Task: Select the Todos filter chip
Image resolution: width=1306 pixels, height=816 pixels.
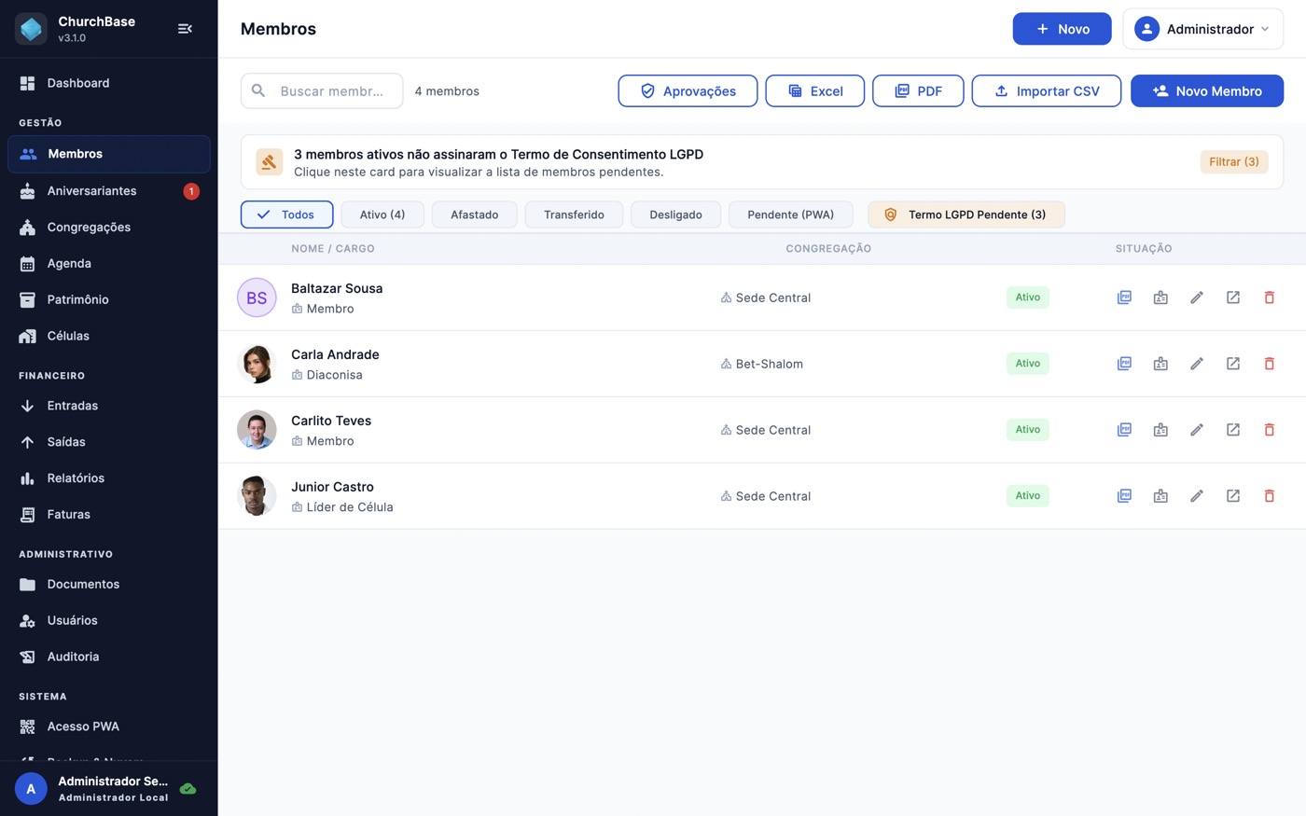Action: coord(286,214)
